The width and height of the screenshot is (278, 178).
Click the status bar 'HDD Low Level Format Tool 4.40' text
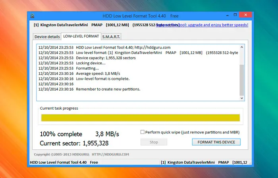pyautogui.click(x=58, y=163)
